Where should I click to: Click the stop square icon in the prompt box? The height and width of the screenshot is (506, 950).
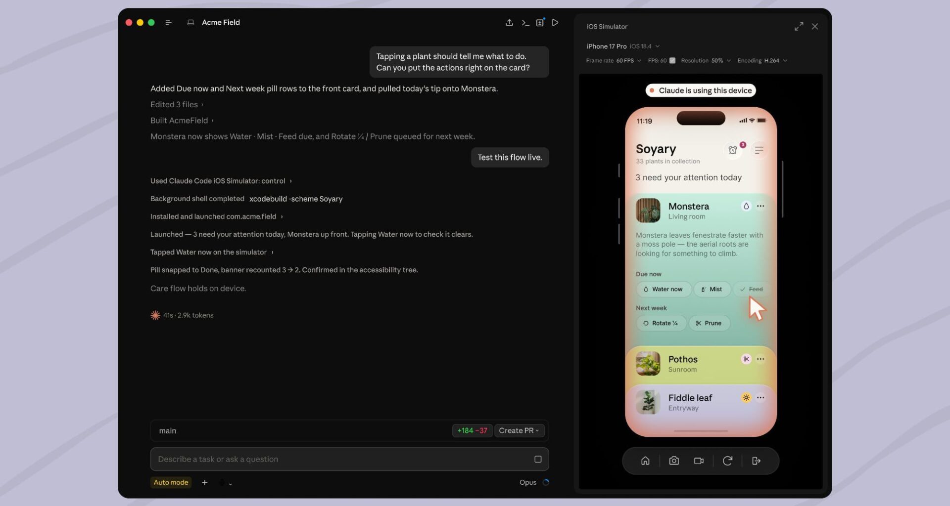point(538,459)
